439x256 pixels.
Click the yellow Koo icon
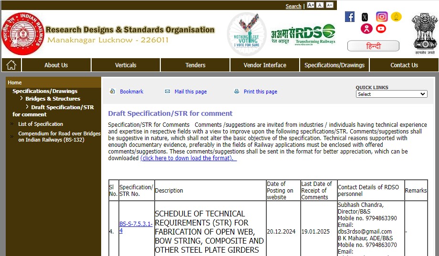click(x=396, y=17)
